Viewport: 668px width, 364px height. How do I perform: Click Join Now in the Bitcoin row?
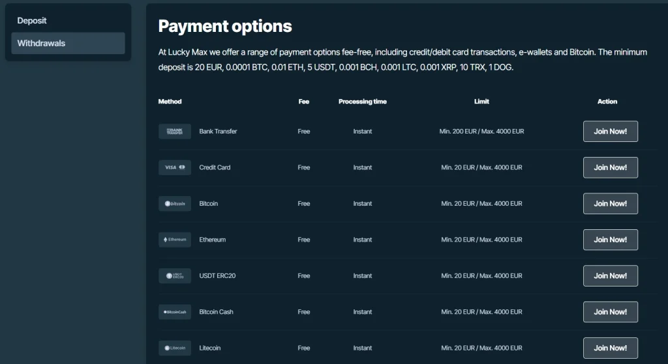[x=611, y=204]
